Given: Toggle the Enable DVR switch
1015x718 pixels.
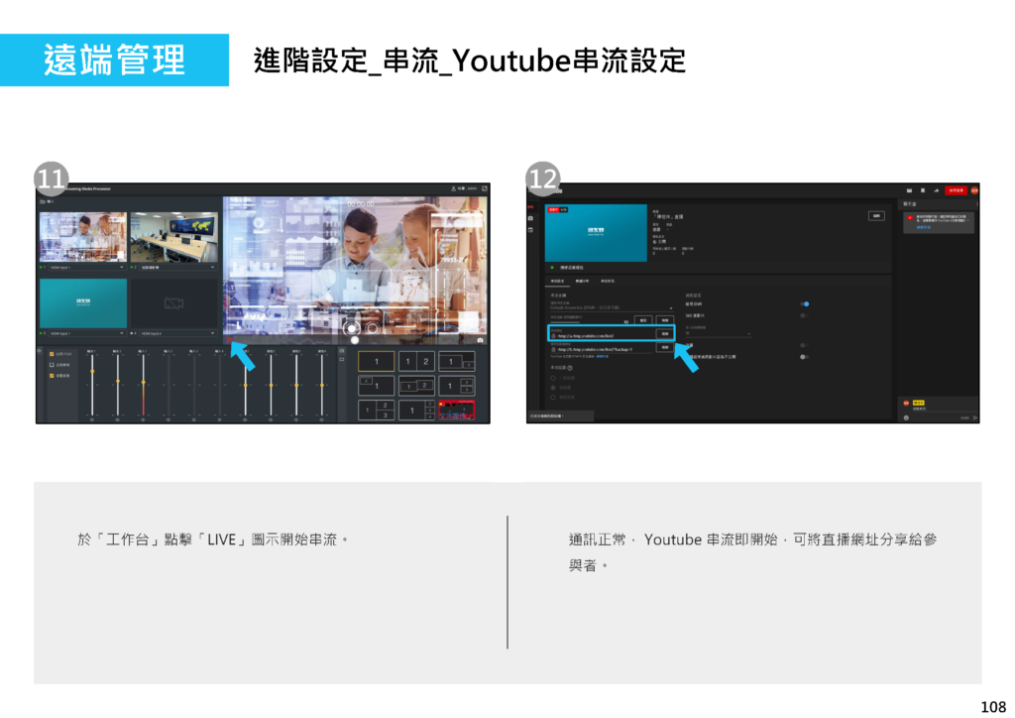Looking at the screenshot, I should (805, 304).
